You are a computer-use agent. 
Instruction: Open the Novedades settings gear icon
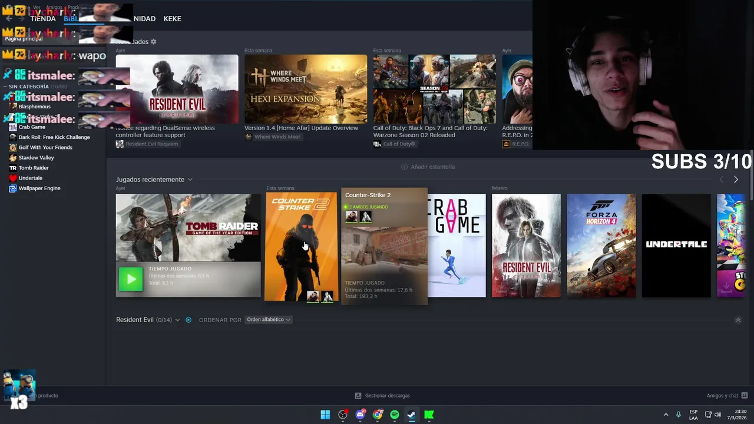point(154,42)
